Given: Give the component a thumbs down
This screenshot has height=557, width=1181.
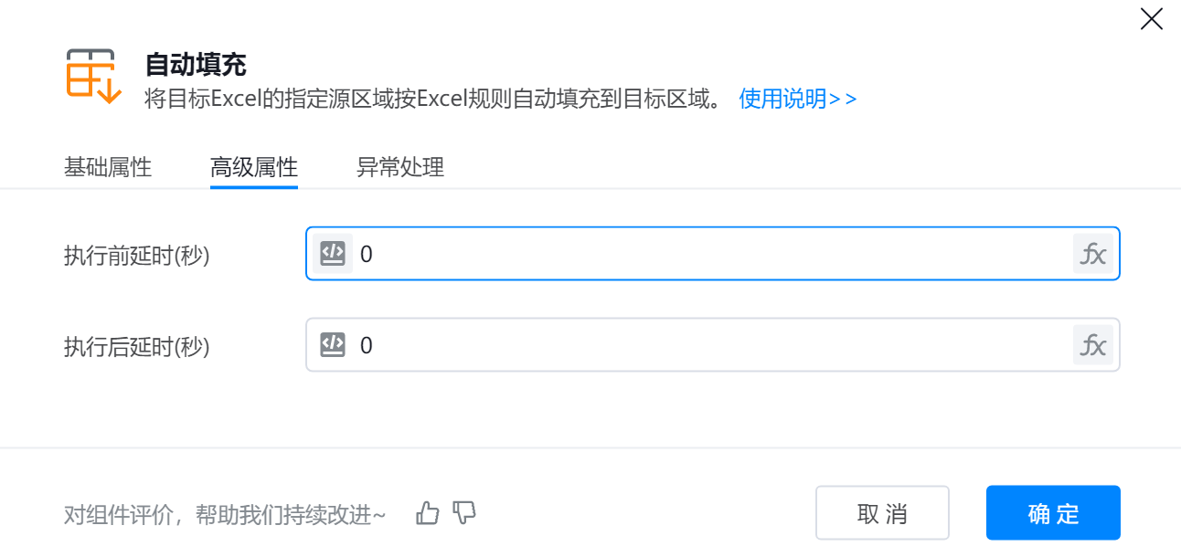Looking at the screenshot, I should (x=465, y=513).
